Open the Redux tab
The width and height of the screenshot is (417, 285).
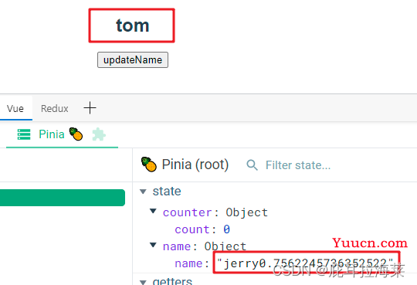click(x=55, y=109)
